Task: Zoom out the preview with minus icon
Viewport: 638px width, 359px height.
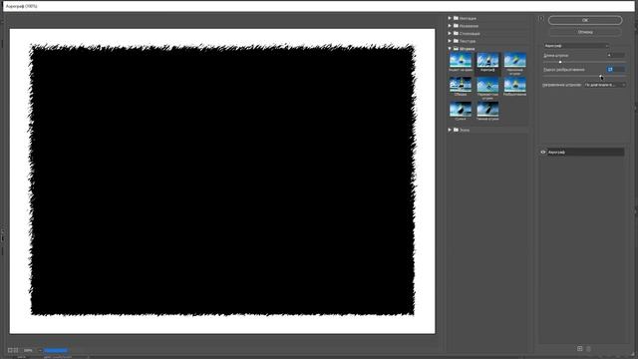Action: pos(10,350)
